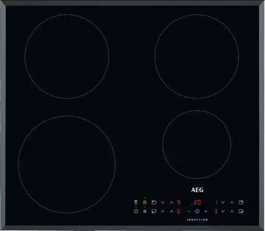Click the AEG brand logo
The image size is (265, 231).
pos(197,190)
